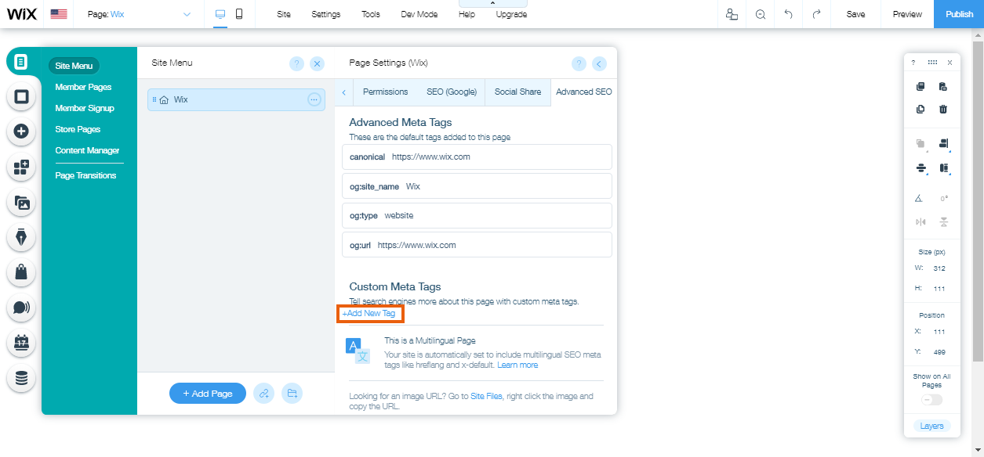Click the + Add Page button

click(x=208, y=394)
